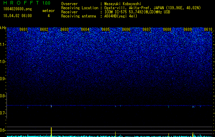This screenshot has height=137, width=215.
Task: Click the Ovserver label
Action: [x=69, y=4]
